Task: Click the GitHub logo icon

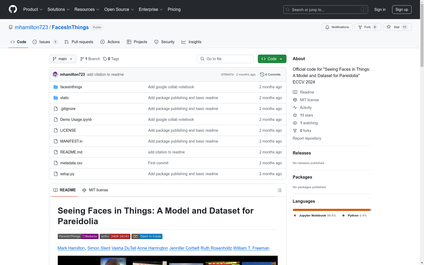Action: (x=13, y=9)
